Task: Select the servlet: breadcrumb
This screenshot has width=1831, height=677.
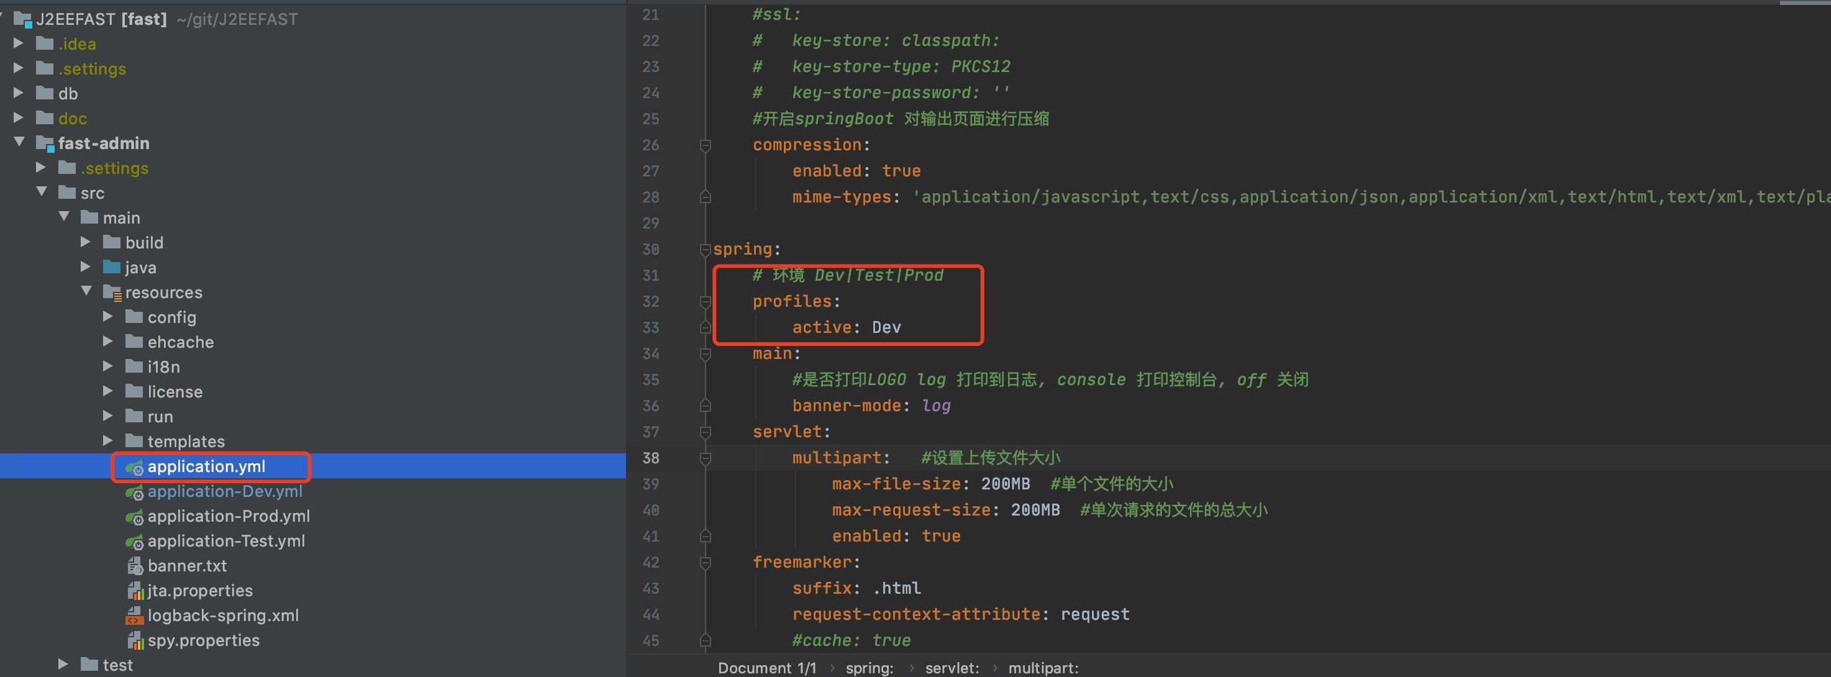Action: pyautogui.click(x=952, y=668)
